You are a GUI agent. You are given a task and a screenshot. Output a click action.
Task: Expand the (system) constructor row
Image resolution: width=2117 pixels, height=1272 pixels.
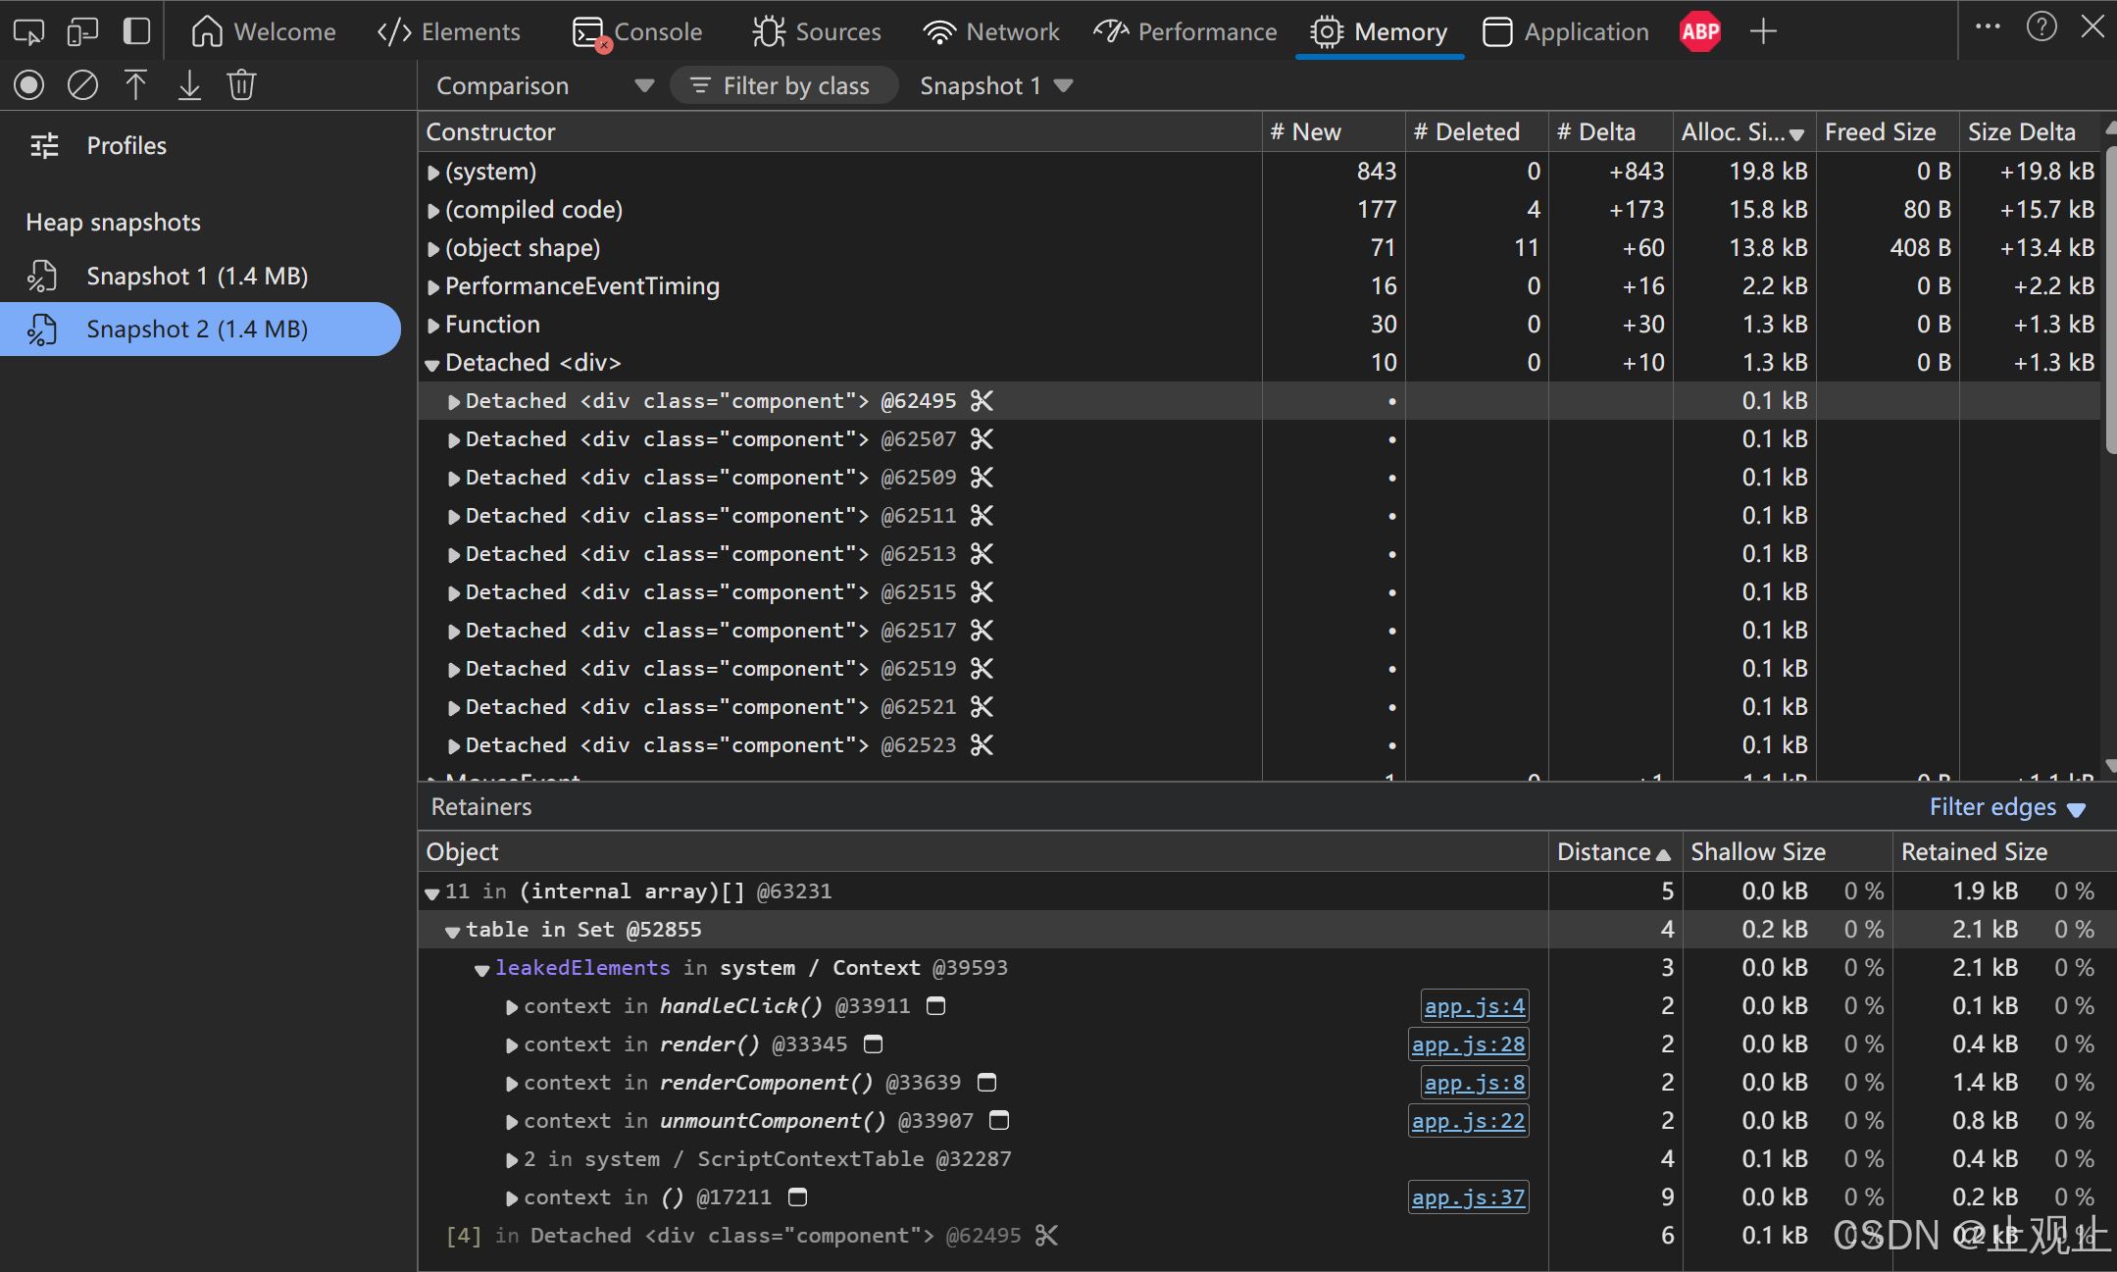(433, 173)
